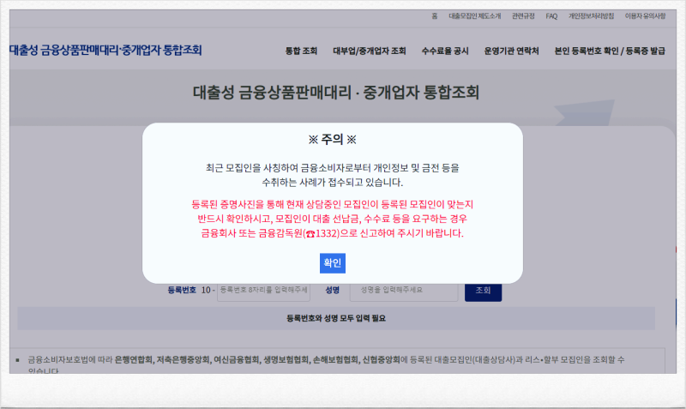Screen dimensions: 686x409
Task: Open the FAQ link
Action: click(x=551, y=16)
